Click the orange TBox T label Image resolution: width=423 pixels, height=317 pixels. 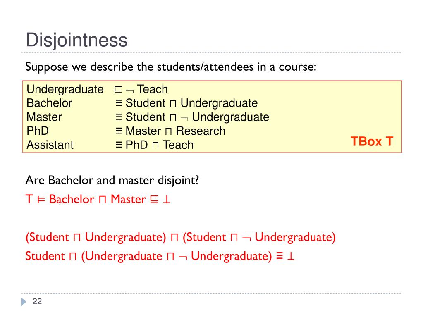pos(372,141)
